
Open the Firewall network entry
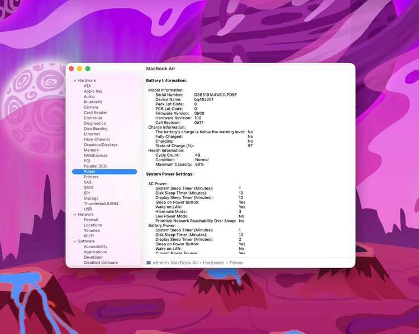[x=91, y=220]
